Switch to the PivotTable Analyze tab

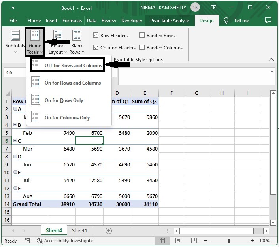(x=170, y=21)
